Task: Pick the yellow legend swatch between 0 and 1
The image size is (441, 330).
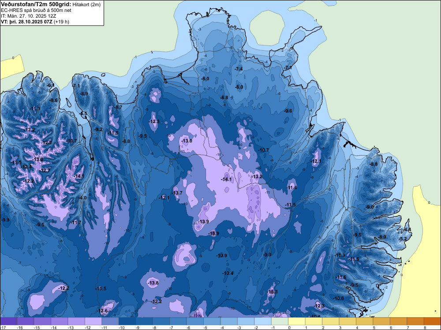Action: (297, 321)
